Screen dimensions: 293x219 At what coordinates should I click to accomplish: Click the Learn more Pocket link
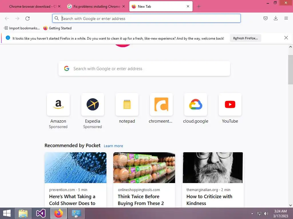pos(113,146)
